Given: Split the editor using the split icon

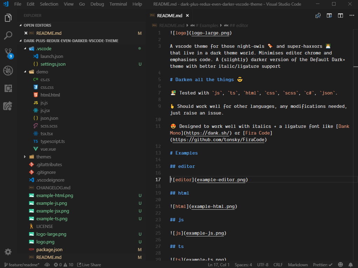Looking at the screenshot, I should click(x=340, y=15).
